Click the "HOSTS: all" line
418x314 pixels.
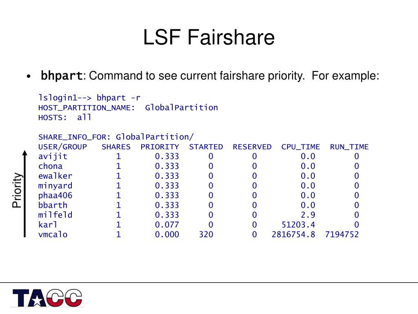[65, 117]
